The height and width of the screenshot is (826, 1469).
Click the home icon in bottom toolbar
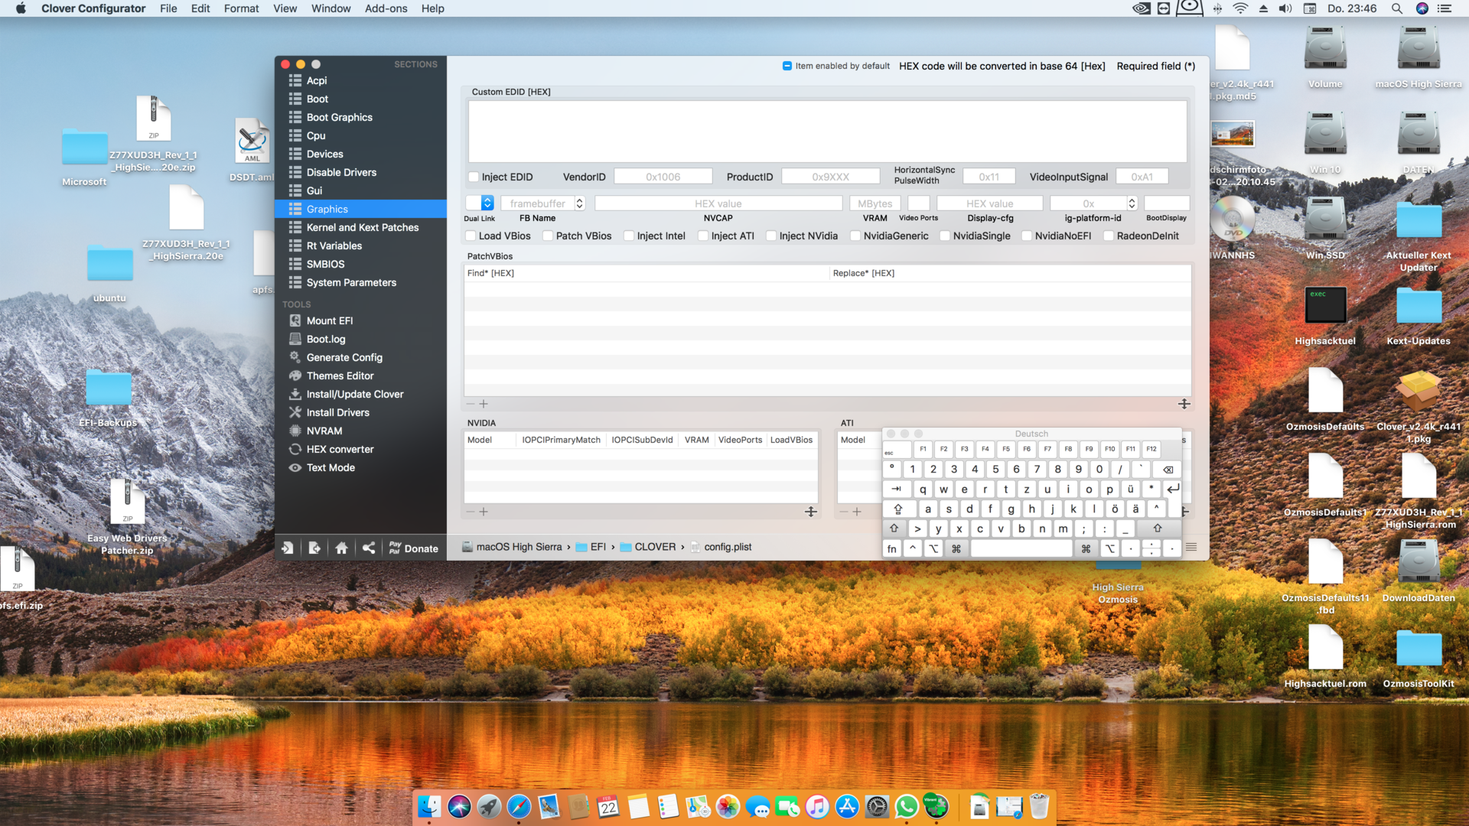pyautogui.click(x=341, y=548)
